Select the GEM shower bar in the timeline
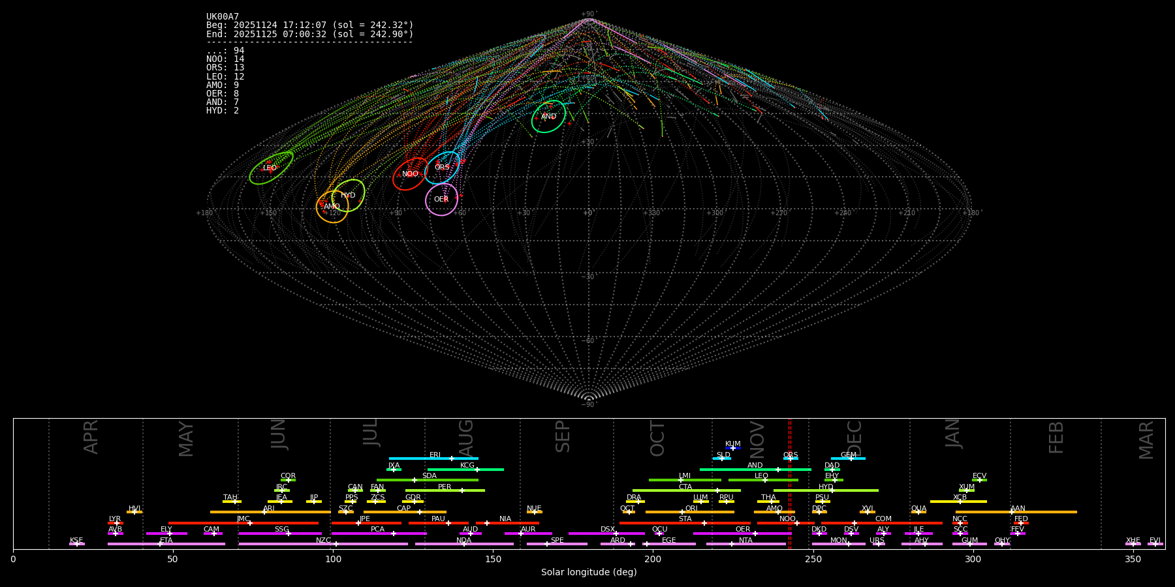1175x587 pixels. 848,459
